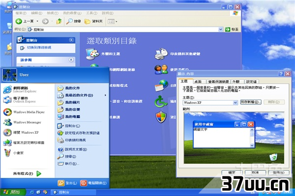The width and height of the screenshot is (295, 196).
Task: Open the 說明(H) menu
Action: (107, 13)
